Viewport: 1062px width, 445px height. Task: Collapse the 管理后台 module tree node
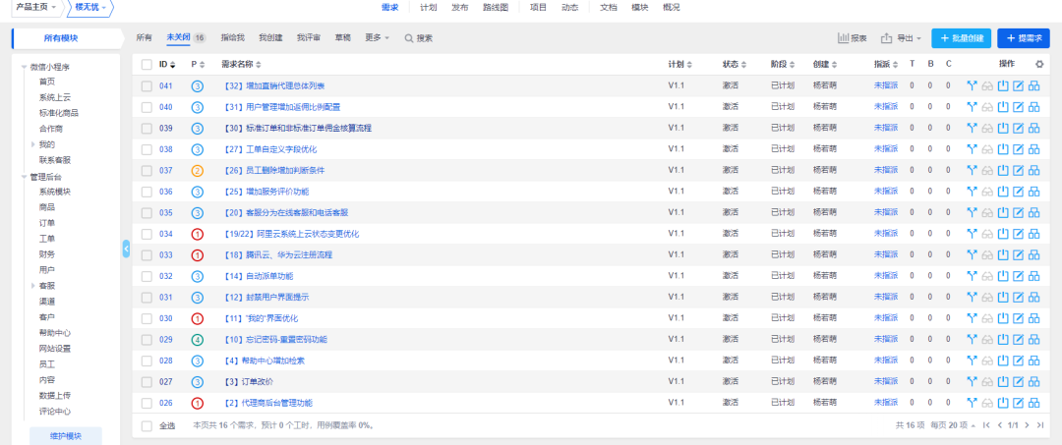pos(25,177)
